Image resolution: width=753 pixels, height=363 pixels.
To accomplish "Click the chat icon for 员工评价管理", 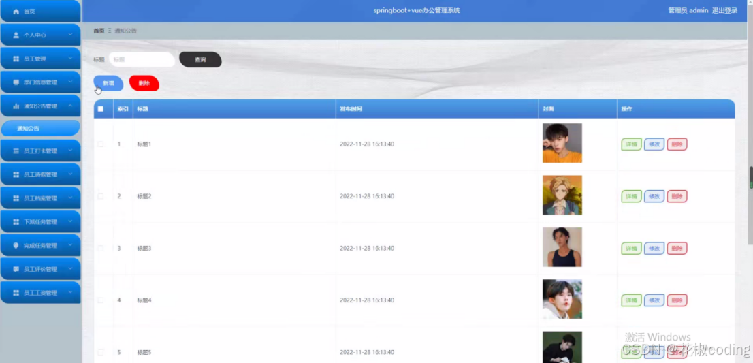I will (x=16, y=269).
